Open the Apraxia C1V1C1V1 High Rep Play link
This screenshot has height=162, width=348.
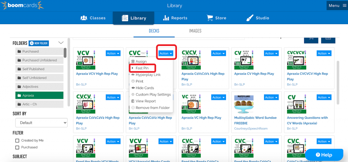(x=203, y=77)
